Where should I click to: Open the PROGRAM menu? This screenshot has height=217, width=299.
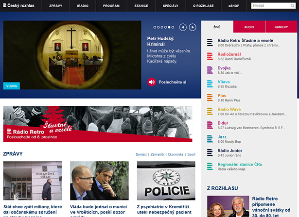(x=111, y=6)
